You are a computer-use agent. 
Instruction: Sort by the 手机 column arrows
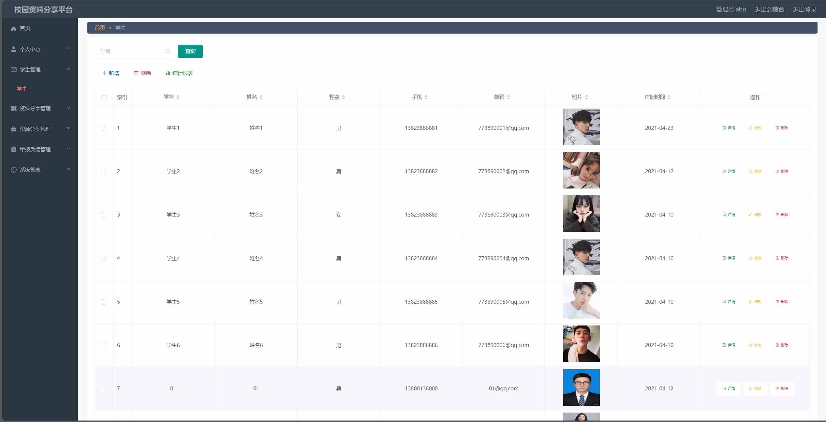(426, 97)
